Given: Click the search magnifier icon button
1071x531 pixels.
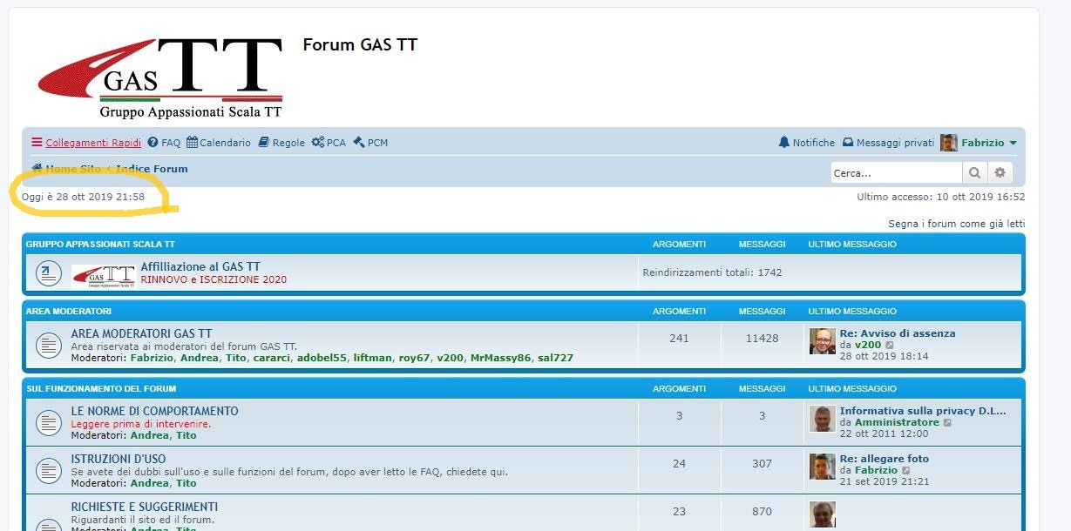Looking at the screenshot, I should coord(974,173).
